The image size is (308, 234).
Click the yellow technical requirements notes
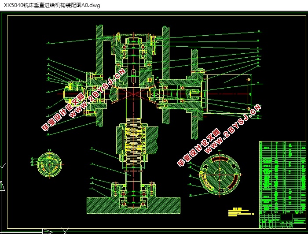pos(239,212)
